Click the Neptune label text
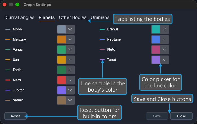Viewport: 197px width, 124px height. (x=114, y=39)
